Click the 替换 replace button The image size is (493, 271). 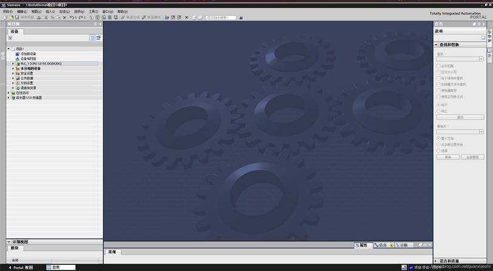[x=448, y=157]
